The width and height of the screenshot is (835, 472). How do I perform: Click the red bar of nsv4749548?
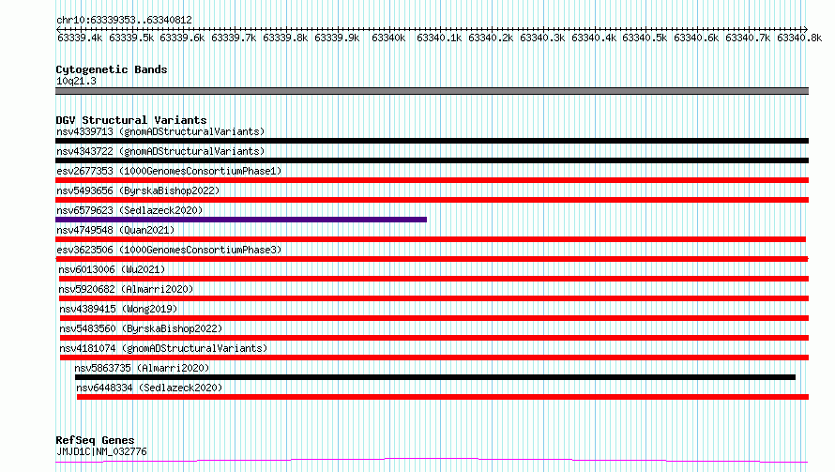pyautogui.click(x=431, y=239)
